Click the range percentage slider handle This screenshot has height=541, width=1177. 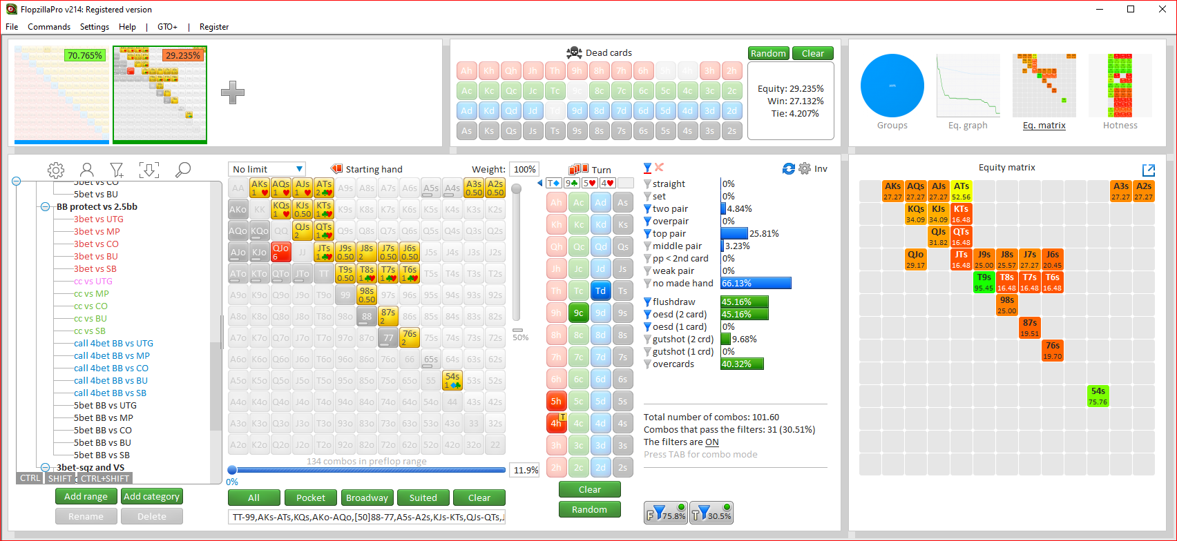click(232, 470)
